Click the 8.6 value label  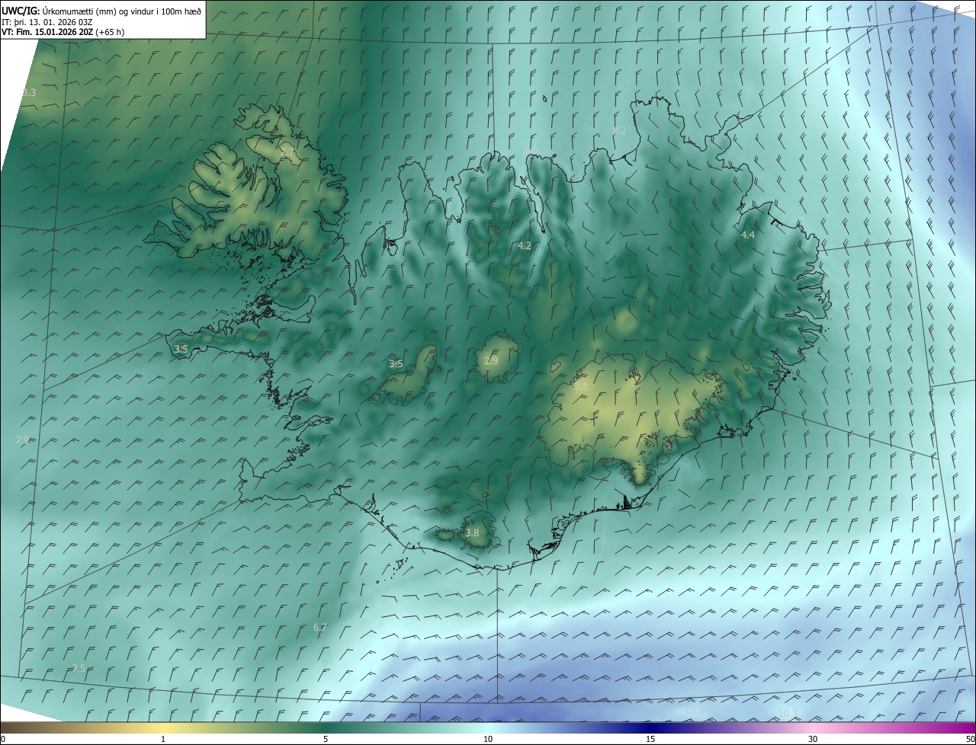coord(531,150)
